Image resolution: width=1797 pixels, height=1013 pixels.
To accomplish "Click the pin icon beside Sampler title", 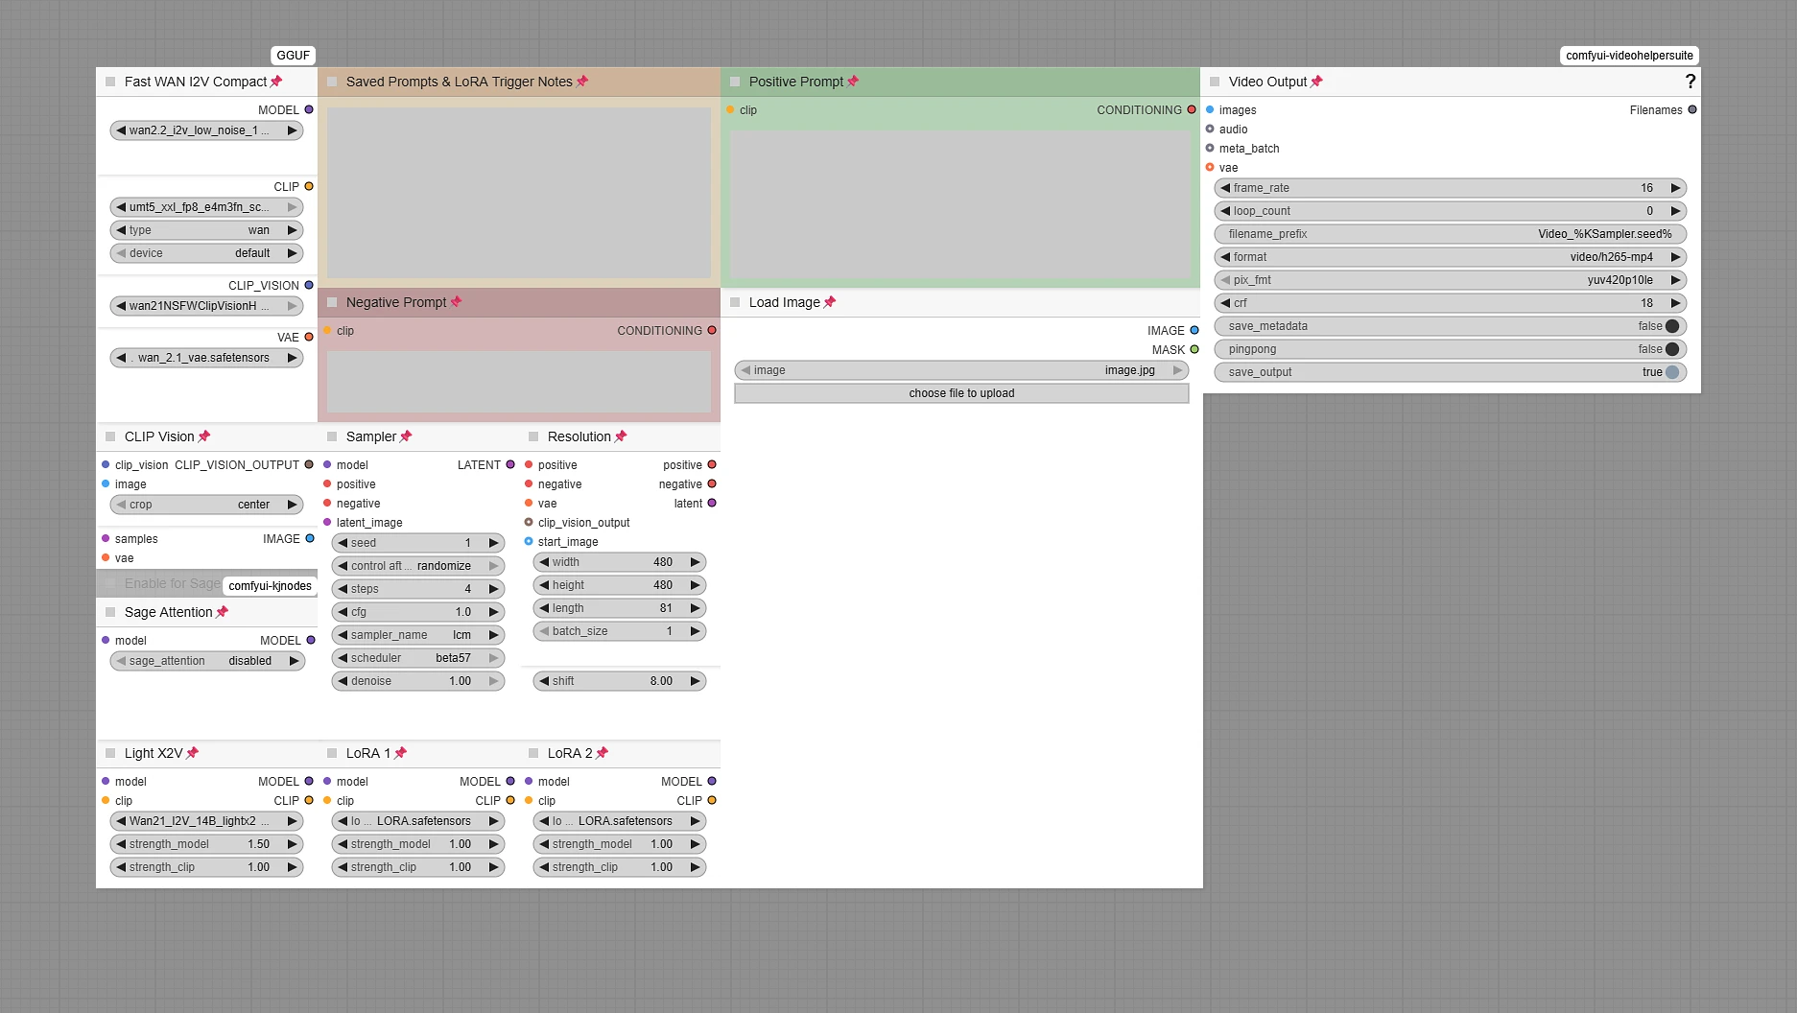I will coord(406,436).
